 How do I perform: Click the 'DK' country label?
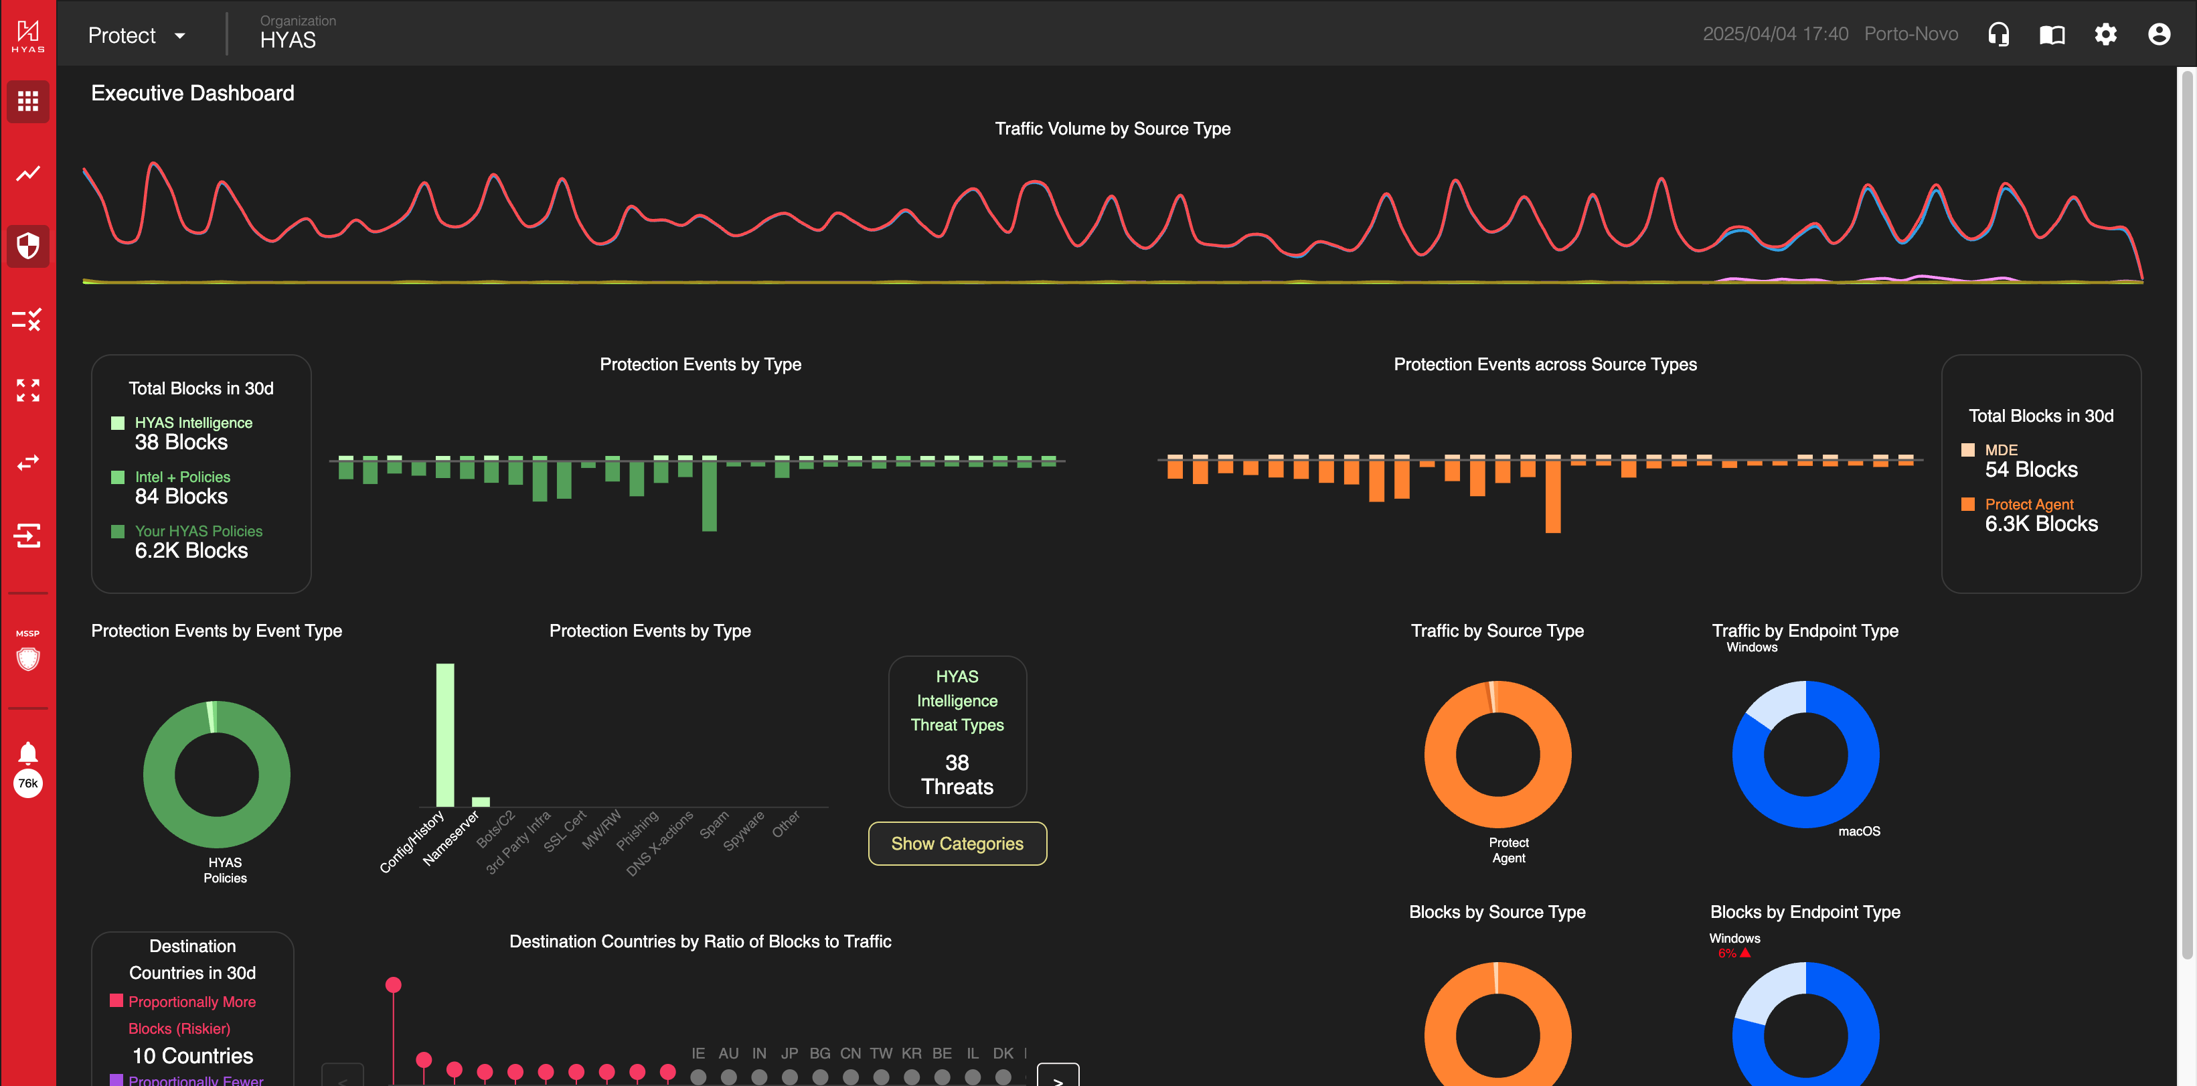tap(1003, 1053)
